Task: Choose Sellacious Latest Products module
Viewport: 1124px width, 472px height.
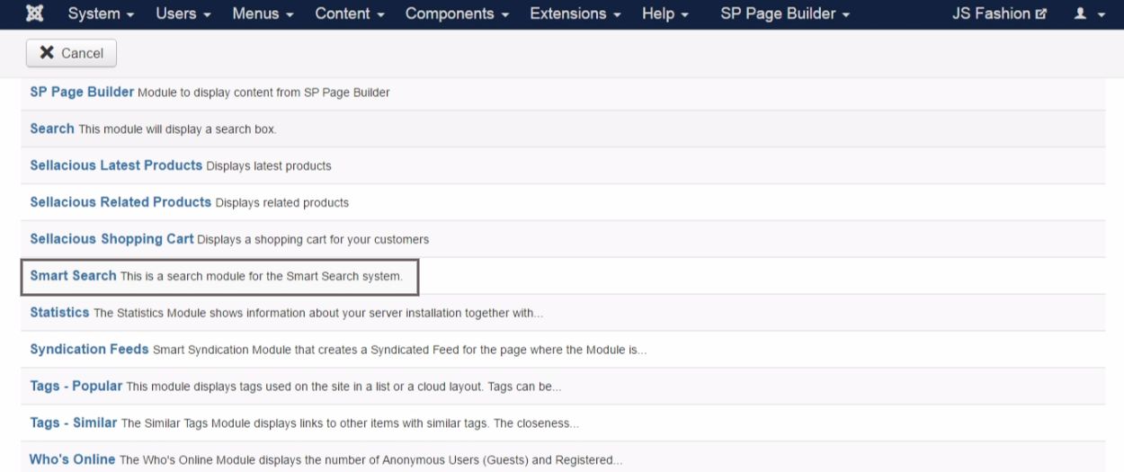Action: click(x=116, y=165)
